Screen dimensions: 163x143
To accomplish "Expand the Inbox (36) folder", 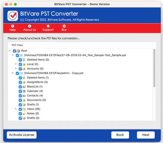I will tap(16, 109).
